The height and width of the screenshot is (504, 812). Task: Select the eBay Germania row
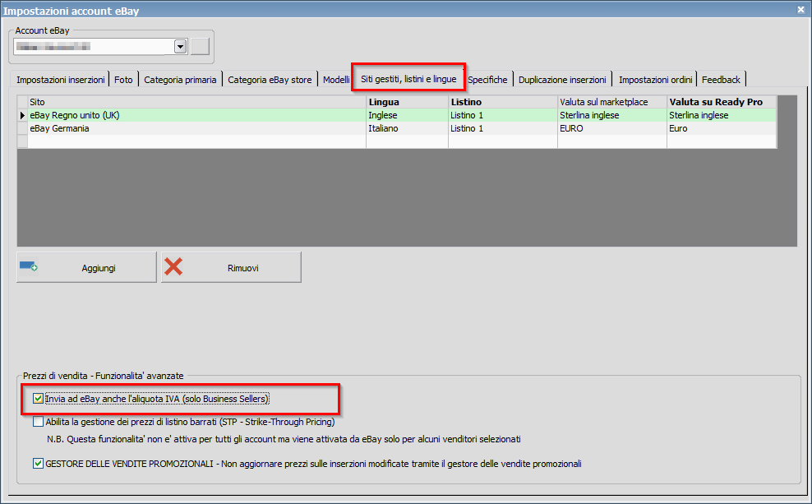click(397, 128)
